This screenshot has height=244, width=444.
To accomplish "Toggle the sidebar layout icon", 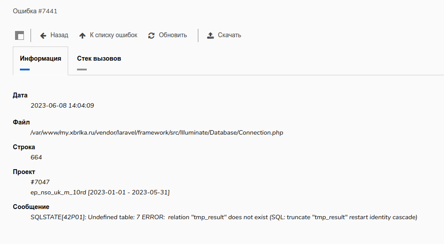I will coord(19,35).
